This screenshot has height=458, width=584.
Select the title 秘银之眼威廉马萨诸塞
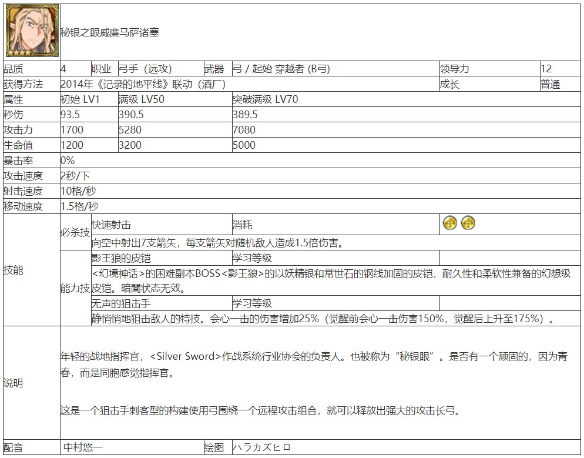click(110, 32)
